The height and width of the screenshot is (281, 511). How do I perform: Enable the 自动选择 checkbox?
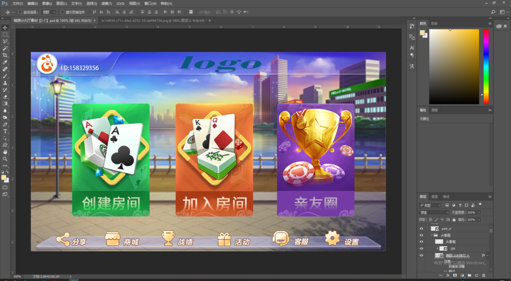point(20,11)
